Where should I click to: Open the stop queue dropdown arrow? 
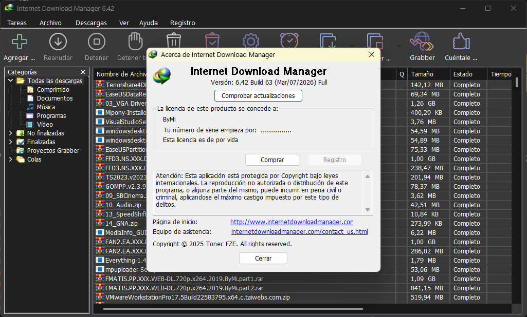[399, 46]
